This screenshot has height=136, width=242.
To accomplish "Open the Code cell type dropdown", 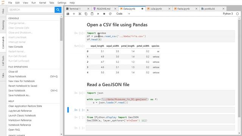I will tap(123, 14).
